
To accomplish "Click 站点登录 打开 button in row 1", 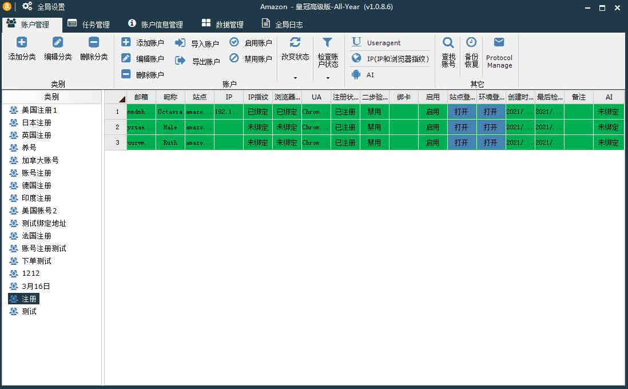I will point(462,112).
